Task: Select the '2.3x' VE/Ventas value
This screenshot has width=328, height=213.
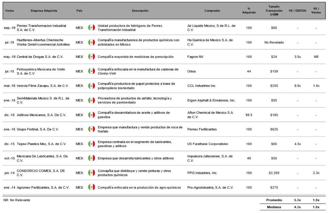Action: pos(316,173)
